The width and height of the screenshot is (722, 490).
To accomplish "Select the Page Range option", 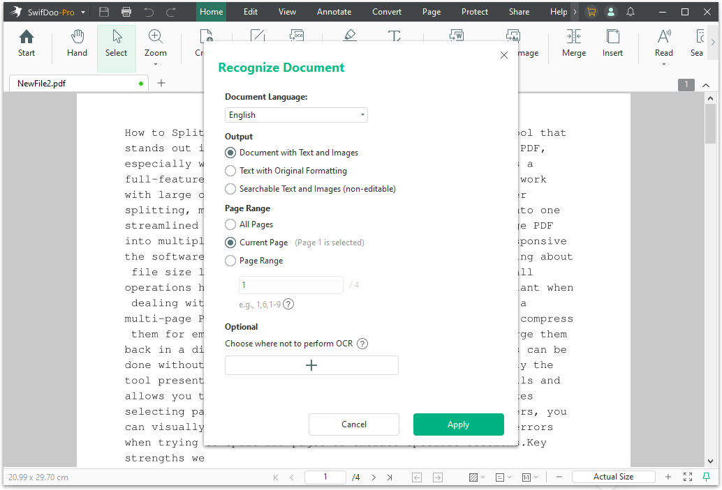I will [x=230, y=262].
